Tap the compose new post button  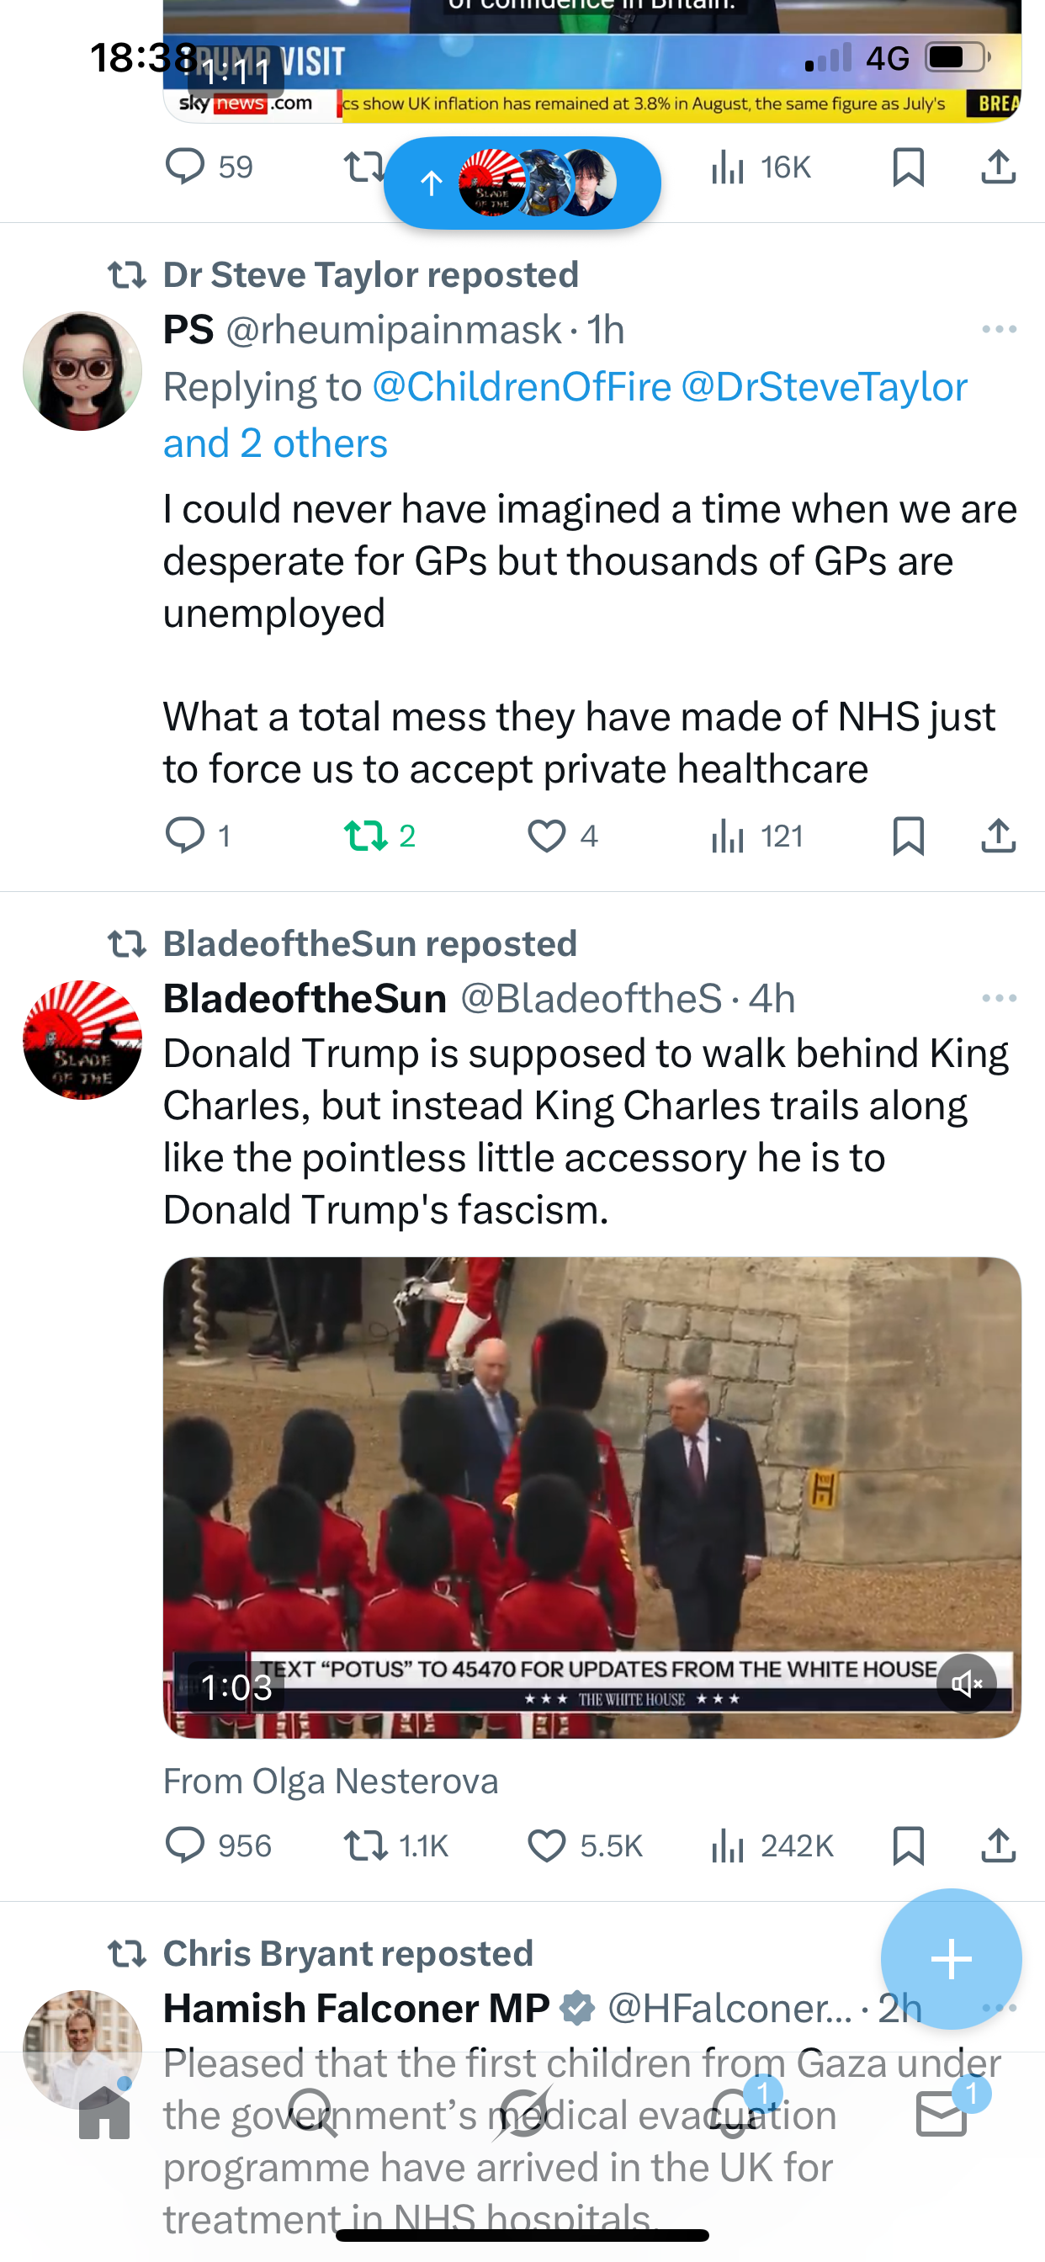pos(951,1959)
